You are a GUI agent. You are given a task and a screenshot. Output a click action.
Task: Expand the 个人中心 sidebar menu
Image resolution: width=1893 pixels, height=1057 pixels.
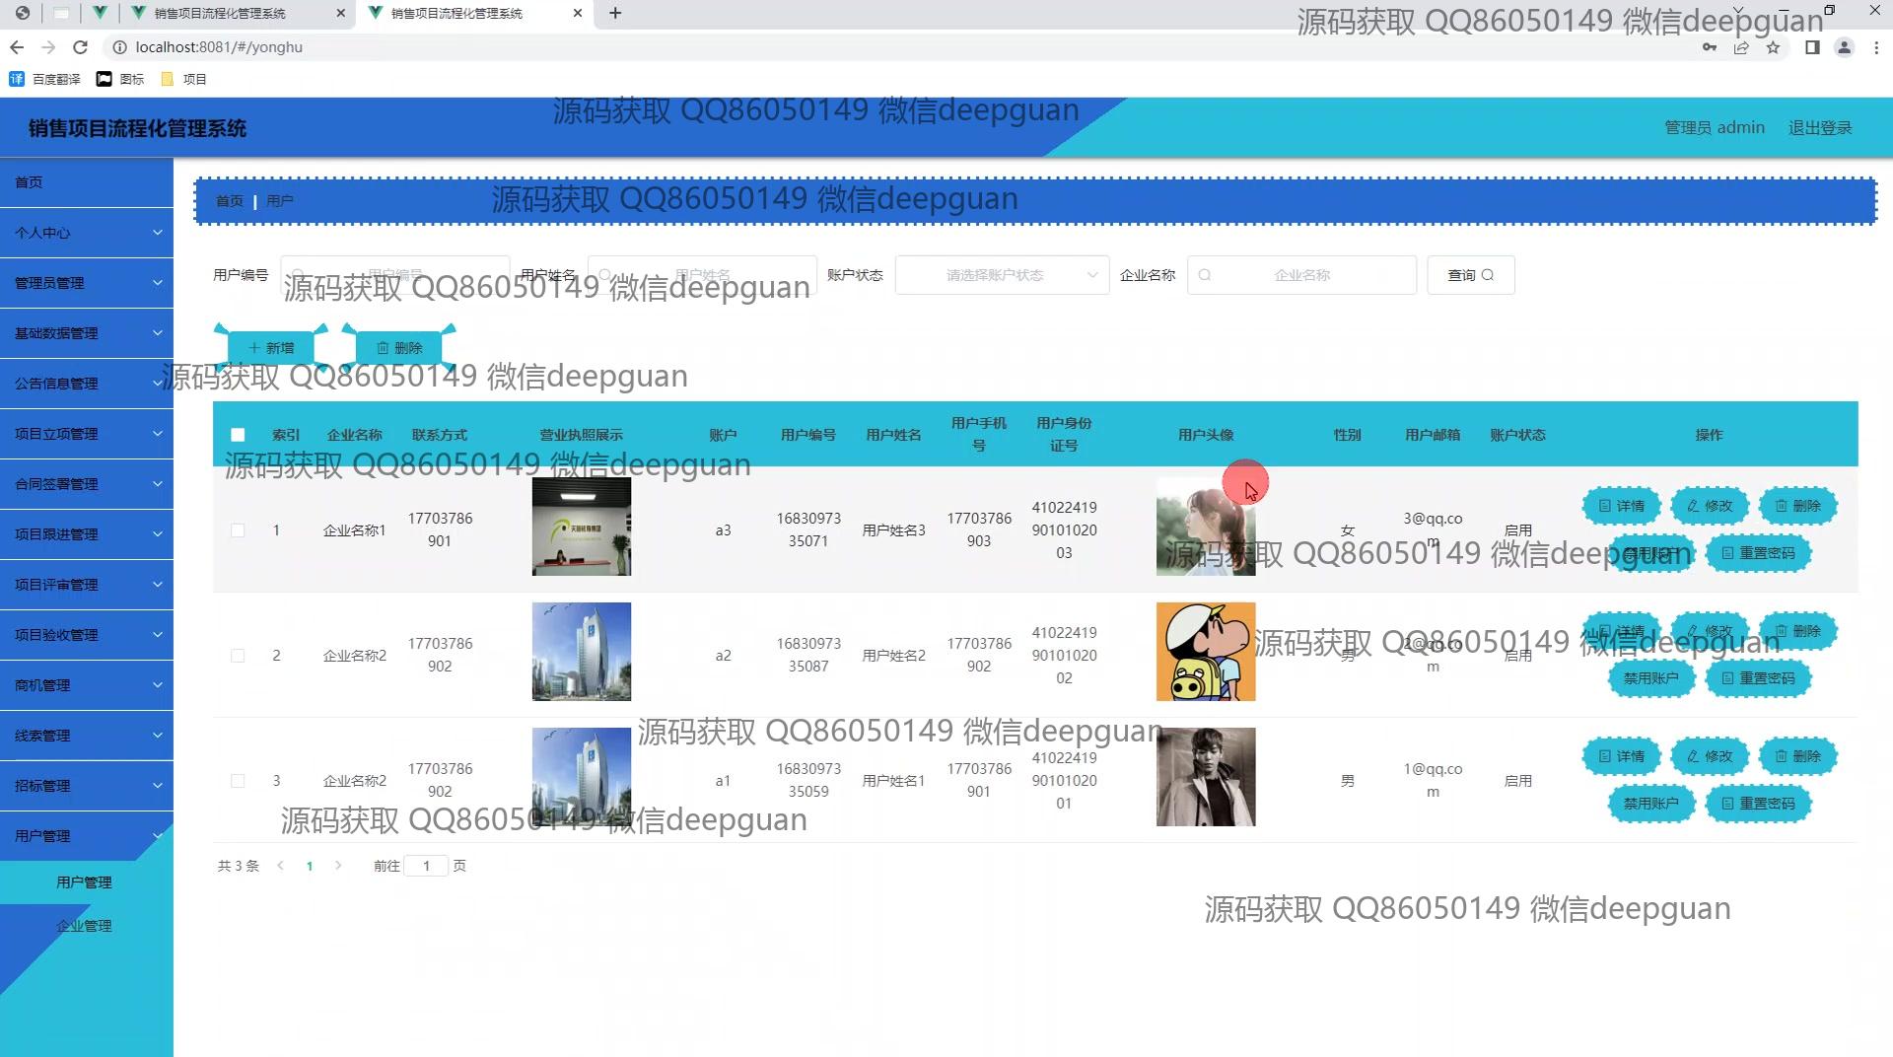(87, 233)
